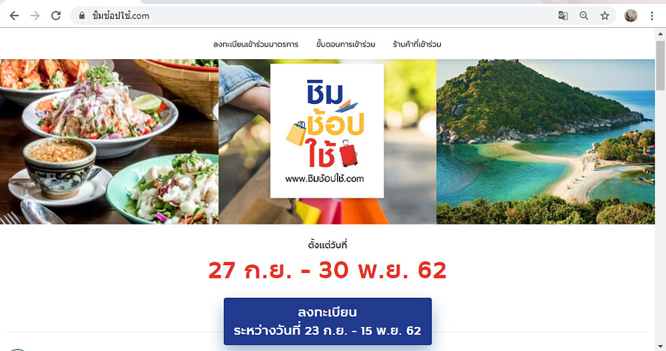Reload the page with the refresh icon
The image size is (666, 351).
point(56,16)
